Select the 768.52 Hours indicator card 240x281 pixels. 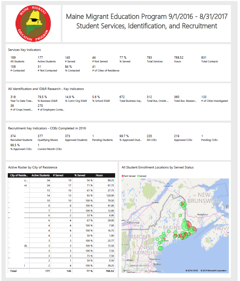tap(179, 59)
